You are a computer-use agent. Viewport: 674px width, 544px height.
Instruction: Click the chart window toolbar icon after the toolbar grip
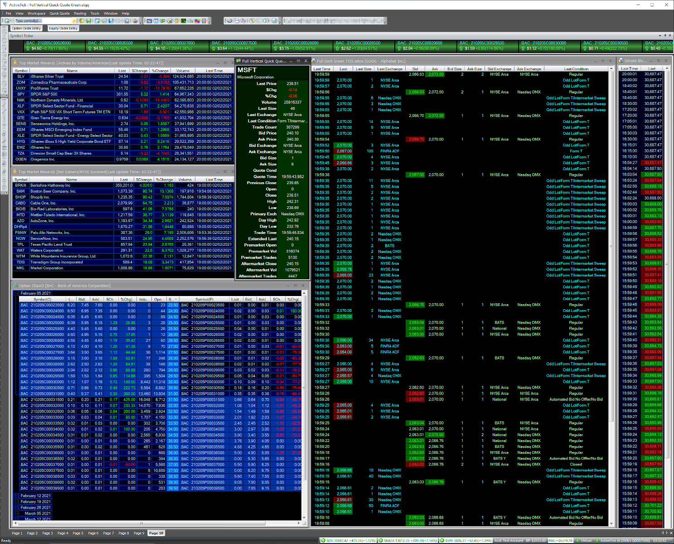click(149, 21)
